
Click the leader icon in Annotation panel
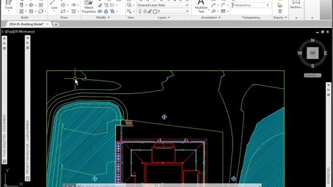[x=214, y=5]
